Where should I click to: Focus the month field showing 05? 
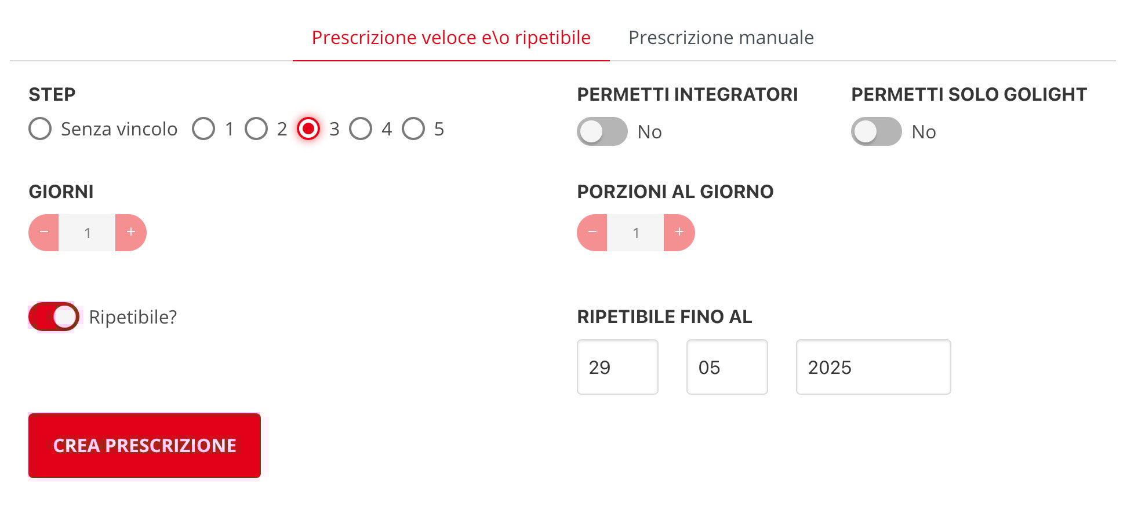pos(727,367)
